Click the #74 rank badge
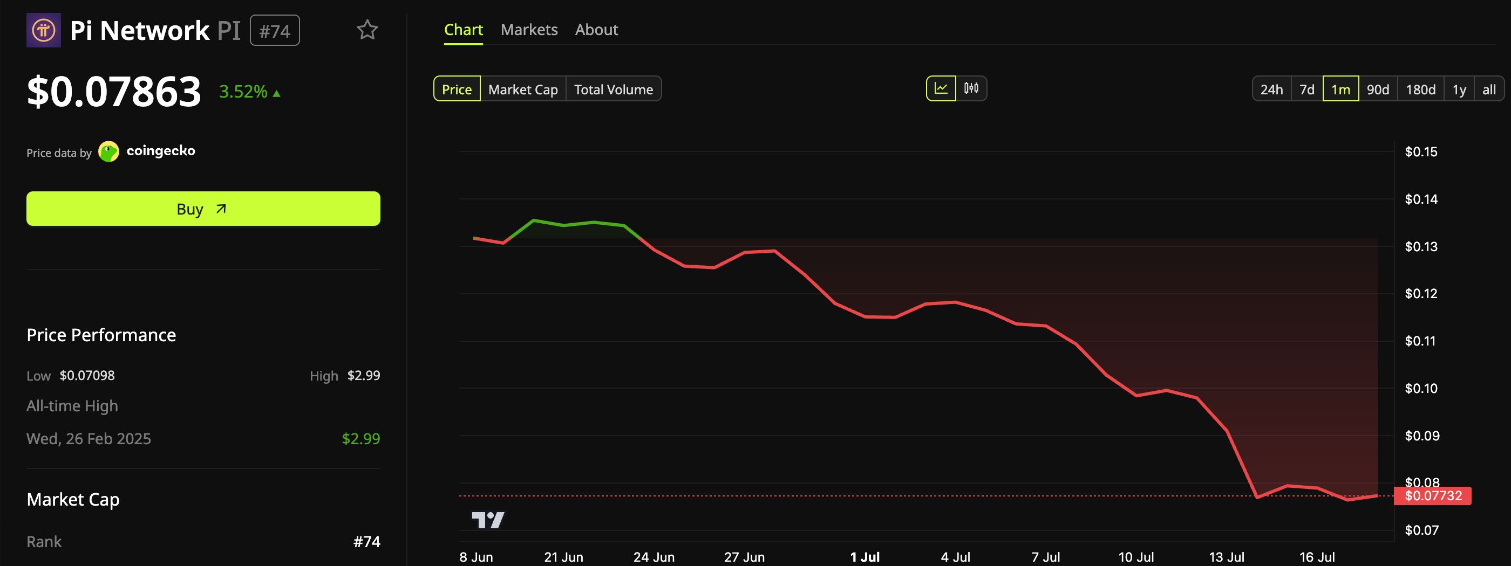 [275, 31]
